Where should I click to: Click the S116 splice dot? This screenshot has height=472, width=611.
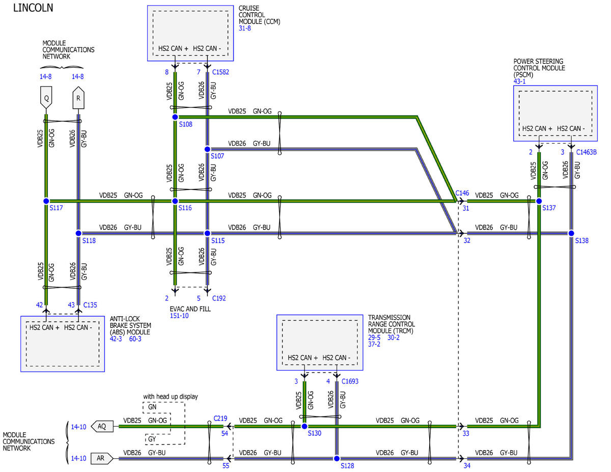click(175, 201)
